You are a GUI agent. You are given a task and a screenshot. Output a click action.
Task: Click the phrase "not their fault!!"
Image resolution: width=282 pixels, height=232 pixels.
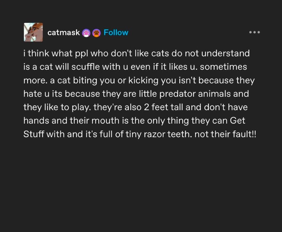(225, 134)
